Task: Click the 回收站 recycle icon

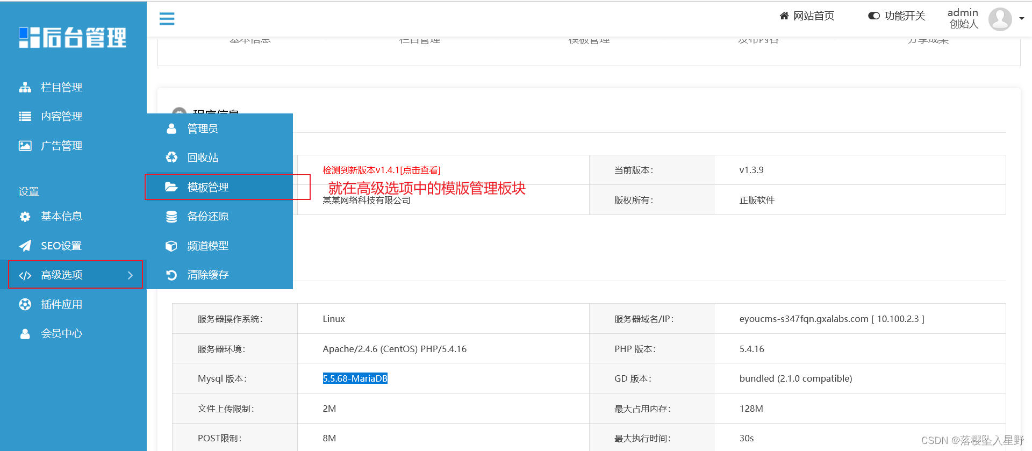Action: click(171, 158)
